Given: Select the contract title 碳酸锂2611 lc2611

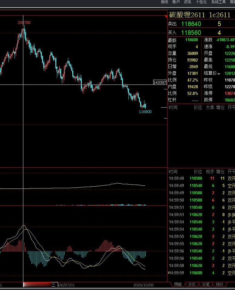Looking at the screenshot, I should tap(200, 15).
